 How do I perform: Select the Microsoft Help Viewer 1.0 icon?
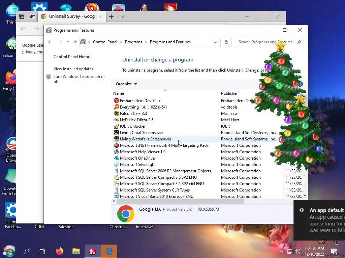click(x=116, y=152)
